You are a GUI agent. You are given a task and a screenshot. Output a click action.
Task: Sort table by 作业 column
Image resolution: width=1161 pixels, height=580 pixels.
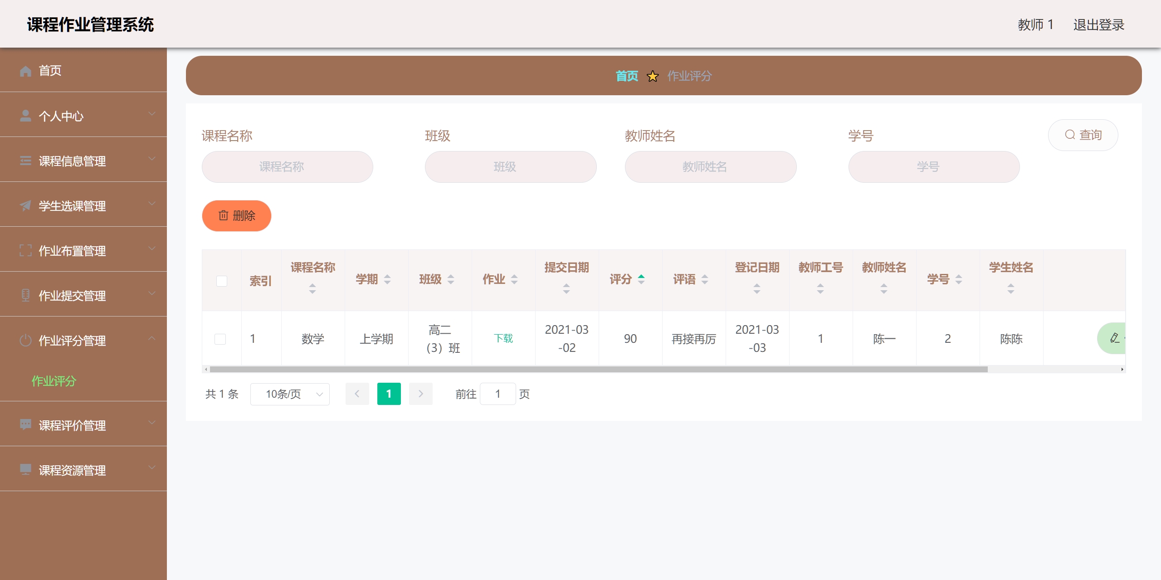[514, 279]
